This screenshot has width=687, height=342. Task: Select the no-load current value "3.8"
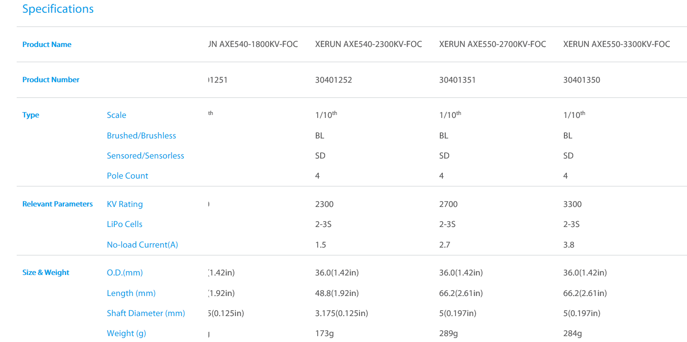click(x=569, y=245)
